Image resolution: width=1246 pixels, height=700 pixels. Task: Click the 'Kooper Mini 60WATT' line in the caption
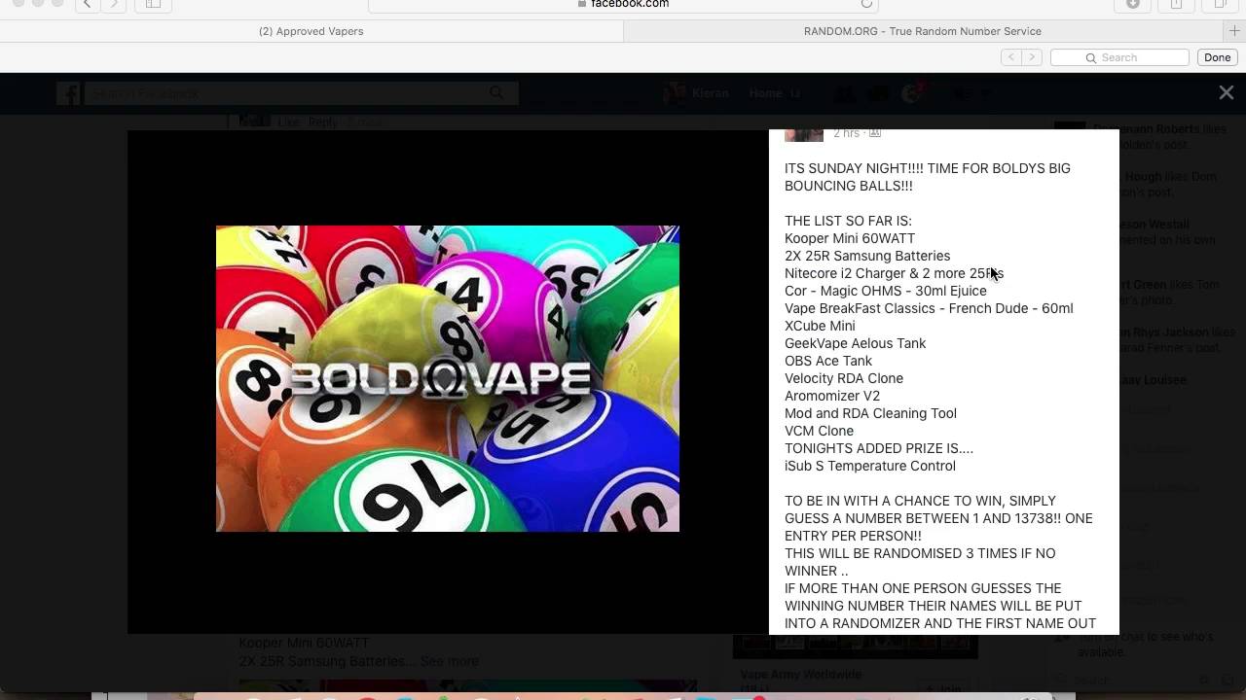coord(850,238)
